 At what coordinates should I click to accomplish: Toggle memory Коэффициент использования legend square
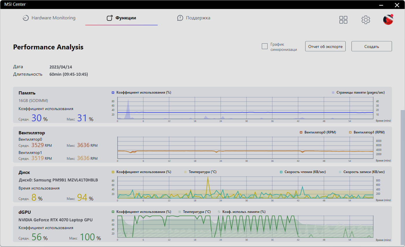pyautogui.click(x=113, y=92)
